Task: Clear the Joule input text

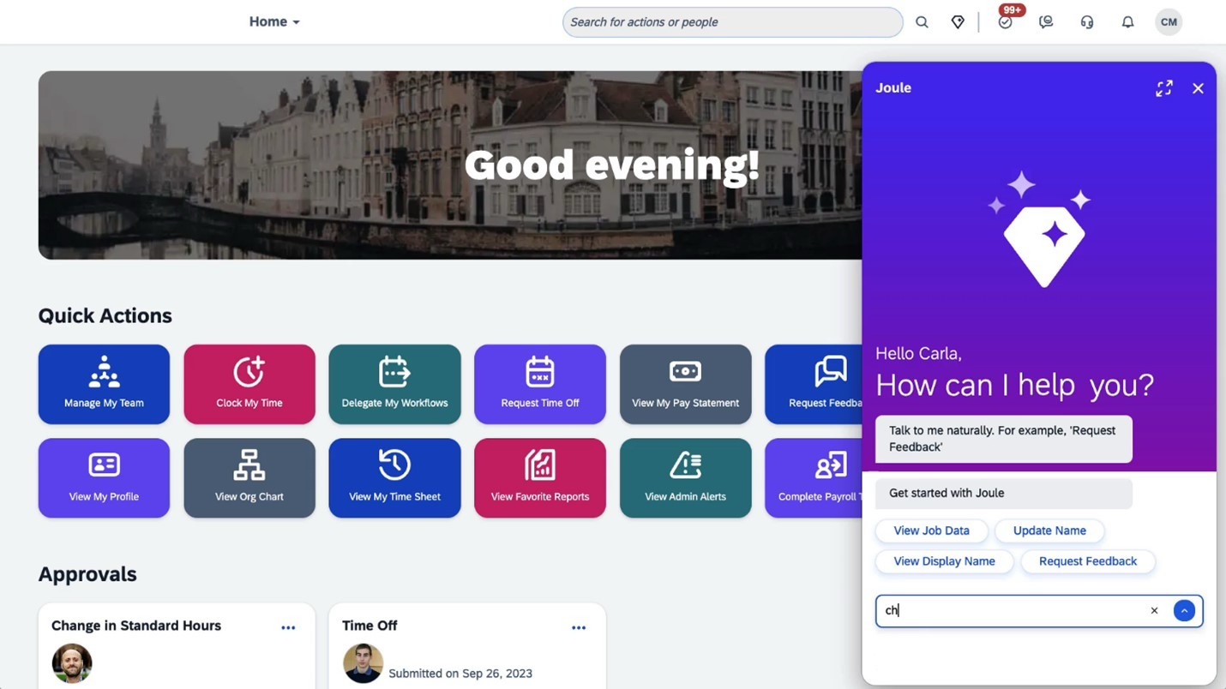Action: (1154, 611)
